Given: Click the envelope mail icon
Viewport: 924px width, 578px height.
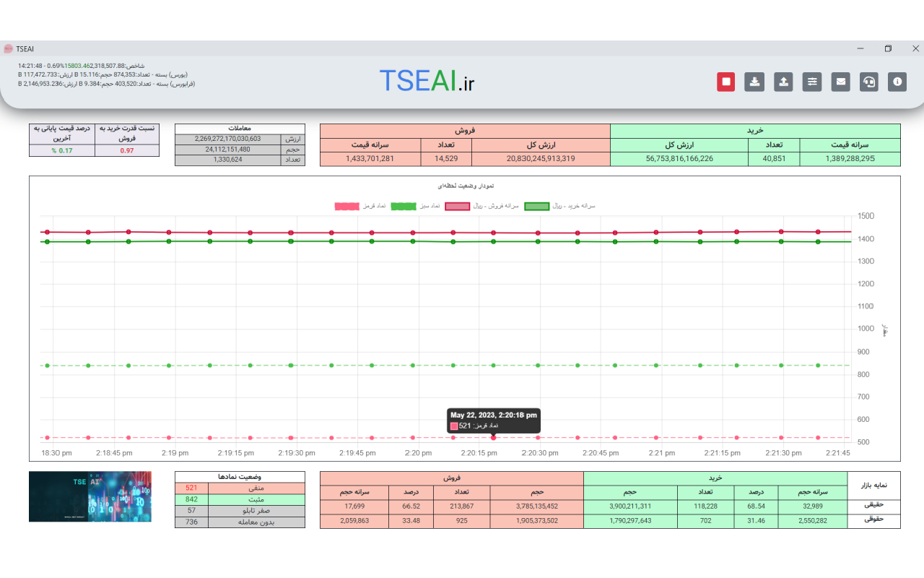Looking at the screenshot, I should [x=841, y=82].
